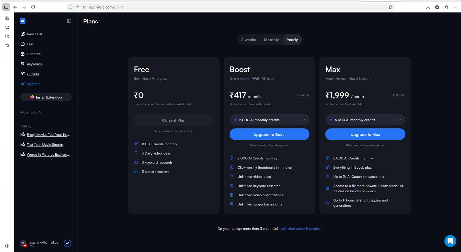Go to the Feed page
Screen dimensions: 461x252
(x=31, y=44)
